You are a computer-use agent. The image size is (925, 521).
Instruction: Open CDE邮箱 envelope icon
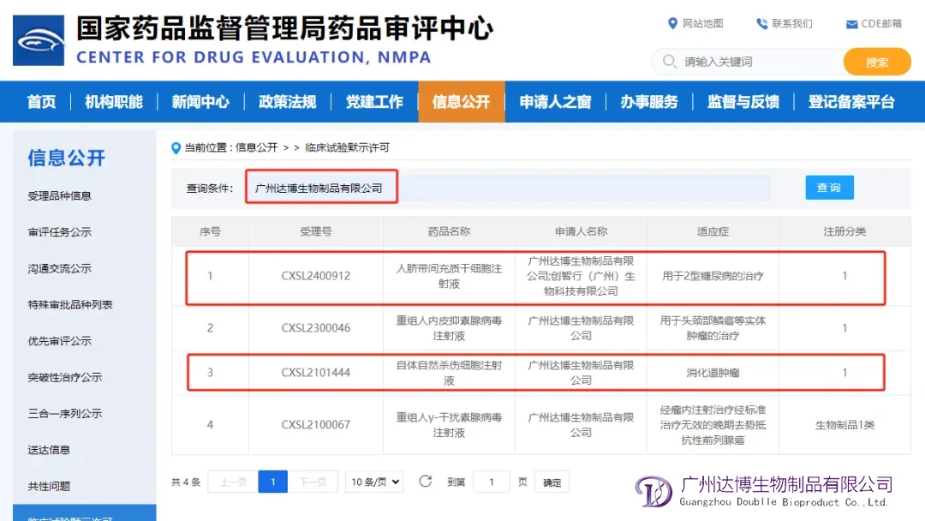851,24
